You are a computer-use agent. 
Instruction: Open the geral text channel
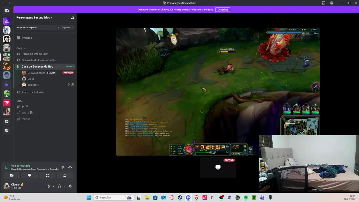[45, 106]
